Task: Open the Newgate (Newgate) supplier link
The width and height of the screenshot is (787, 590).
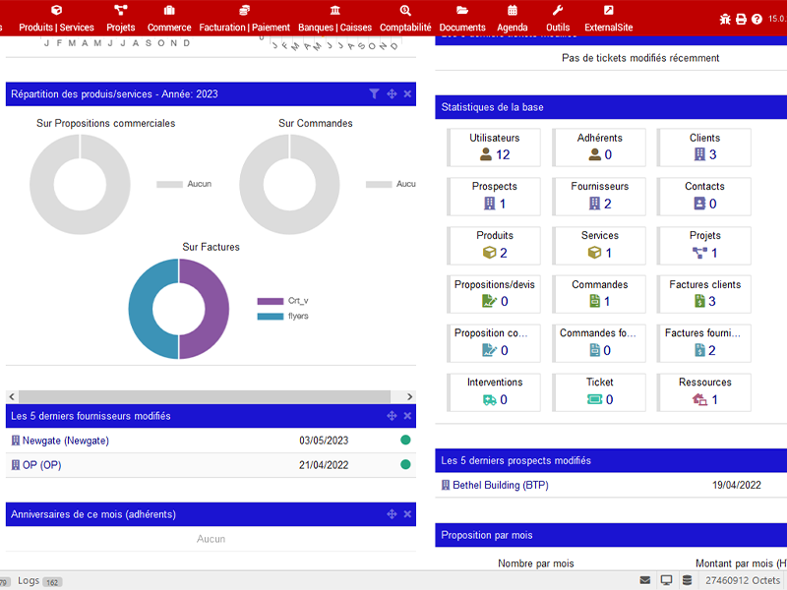Action: tap(65, 441)
